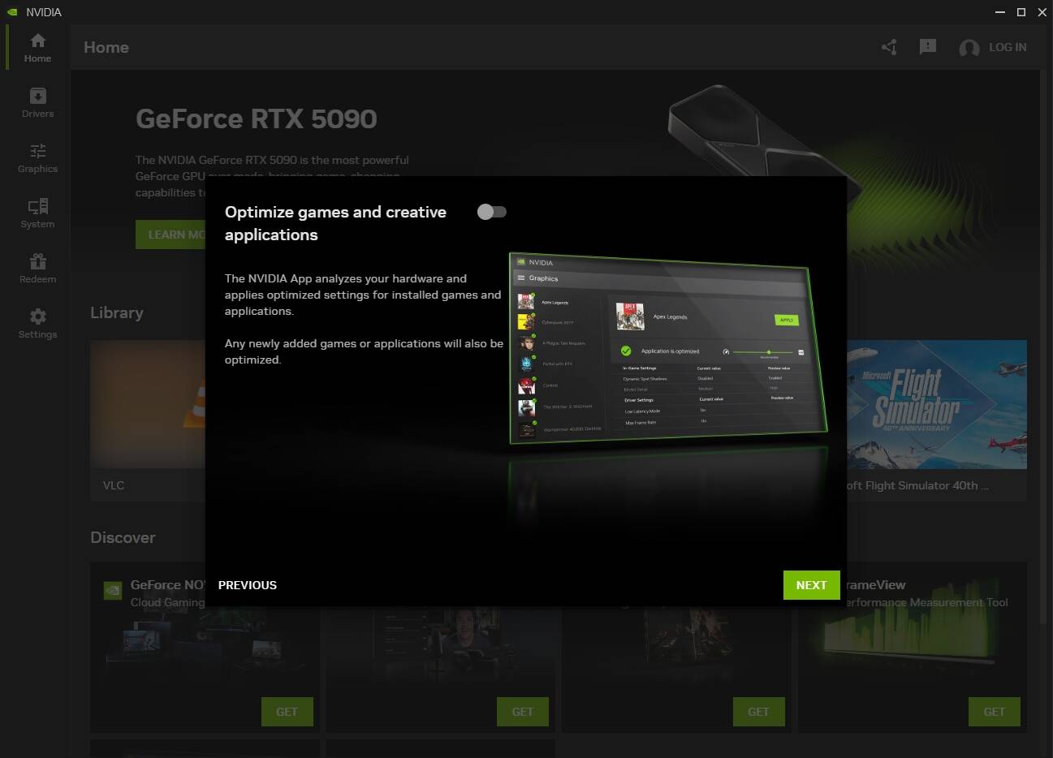Viewport: 1053px width, 758px height.
Task: Click GET under FrameView
Action: coord(994,711)
